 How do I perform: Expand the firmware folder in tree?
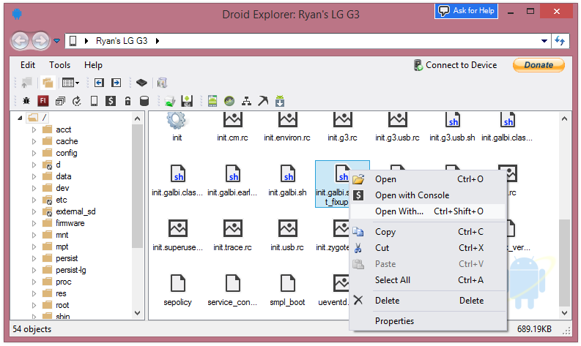pos(34,223)
